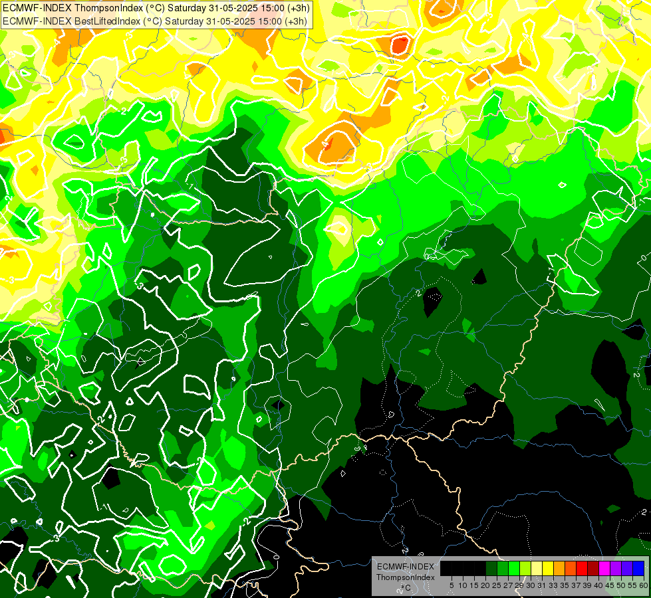This screenshot has width=651, height=598.
Task: Click the ECMWF-INDEX label in the legend
Action: coord(406,567)
